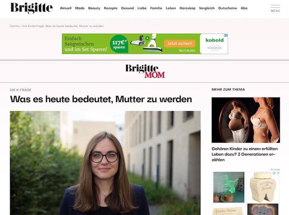Click the wooden tooth box ad image
Viewport: 289px width, 215px height.
tap(263, 187)
